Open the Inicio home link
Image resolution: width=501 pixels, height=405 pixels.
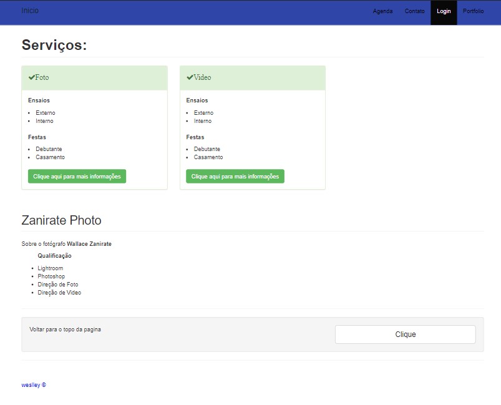pos(30,11)
